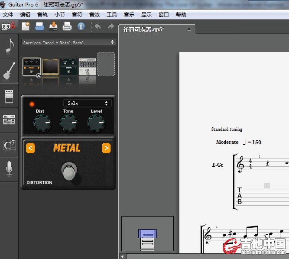Click the new file toolbar icon
The width and height of the screenshot is (289, 259).
(26, 26)
